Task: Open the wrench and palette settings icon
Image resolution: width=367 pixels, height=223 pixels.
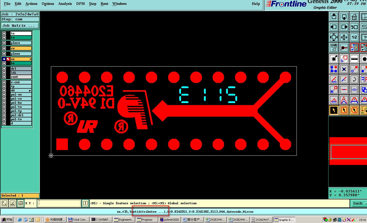Action: pos(334,47)
